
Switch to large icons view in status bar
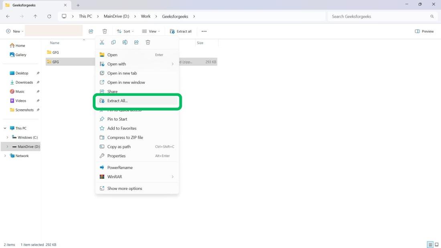(437, 245)
